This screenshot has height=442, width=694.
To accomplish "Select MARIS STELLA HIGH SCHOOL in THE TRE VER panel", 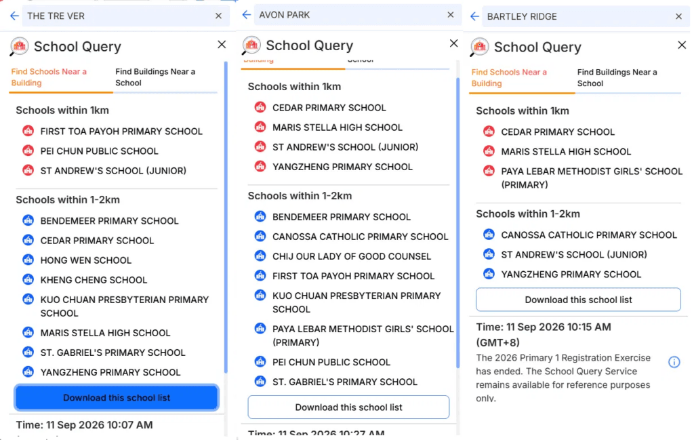I will coord(105,333).
